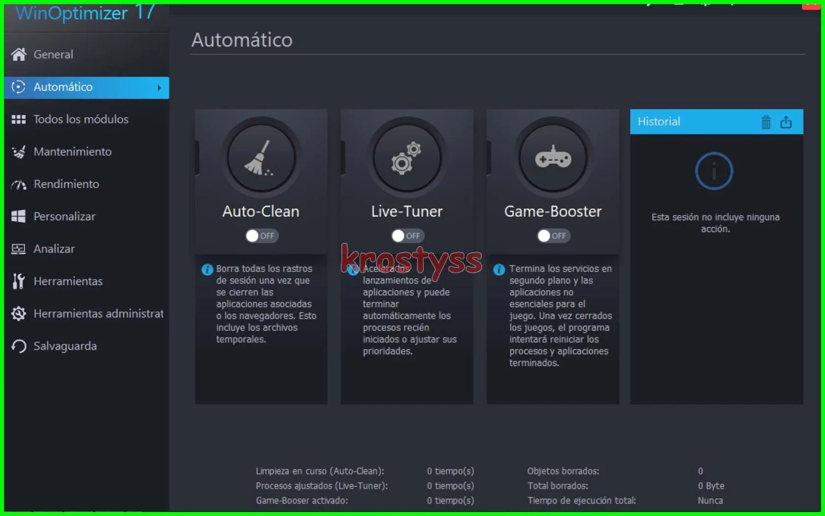Open Herramientas in the sidebar

click(x=86, y=281)
